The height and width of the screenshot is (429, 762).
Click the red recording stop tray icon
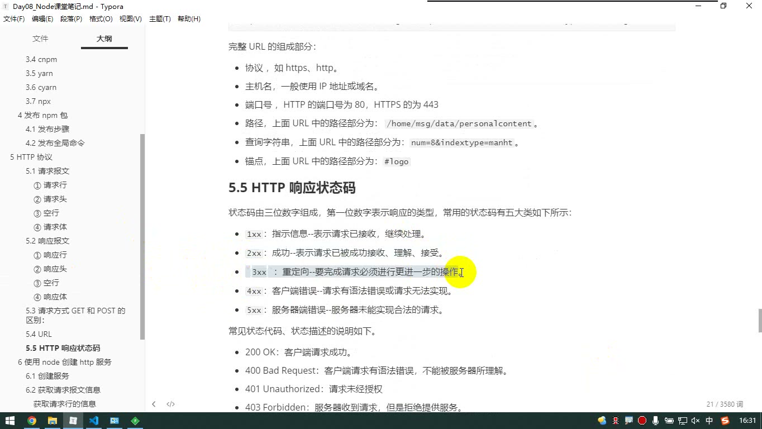(x=642, y=421)
